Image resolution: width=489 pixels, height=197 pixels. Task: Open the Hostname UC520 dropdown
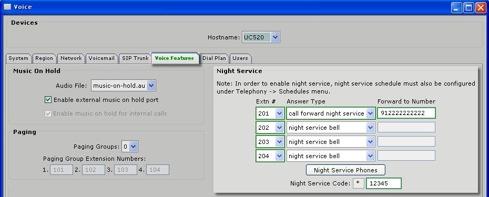click(x=261, y=37)
